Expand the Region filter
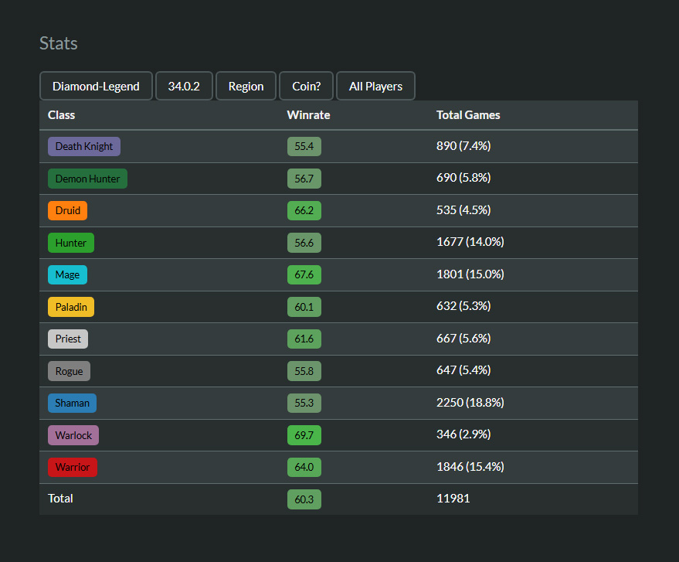 click(x=246, y=86)
